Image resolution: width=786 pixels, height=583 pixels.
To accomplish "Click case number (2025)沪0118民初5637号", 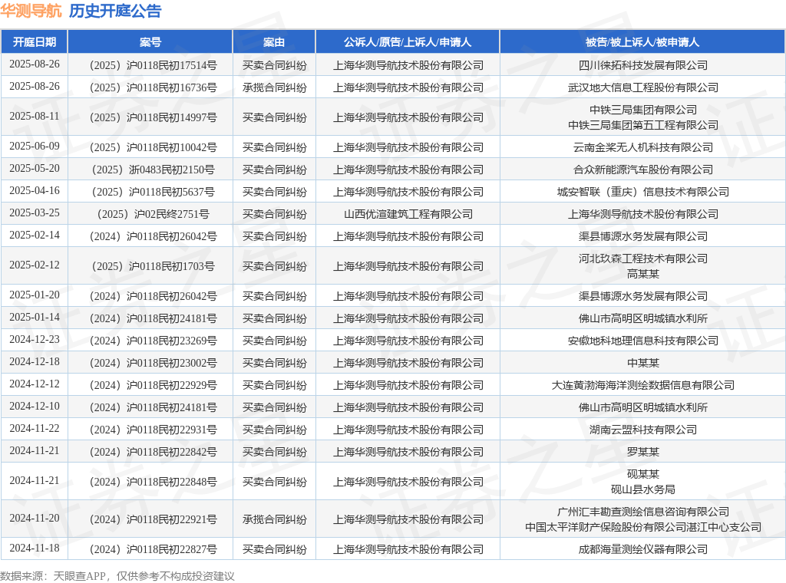I will 153,192.
